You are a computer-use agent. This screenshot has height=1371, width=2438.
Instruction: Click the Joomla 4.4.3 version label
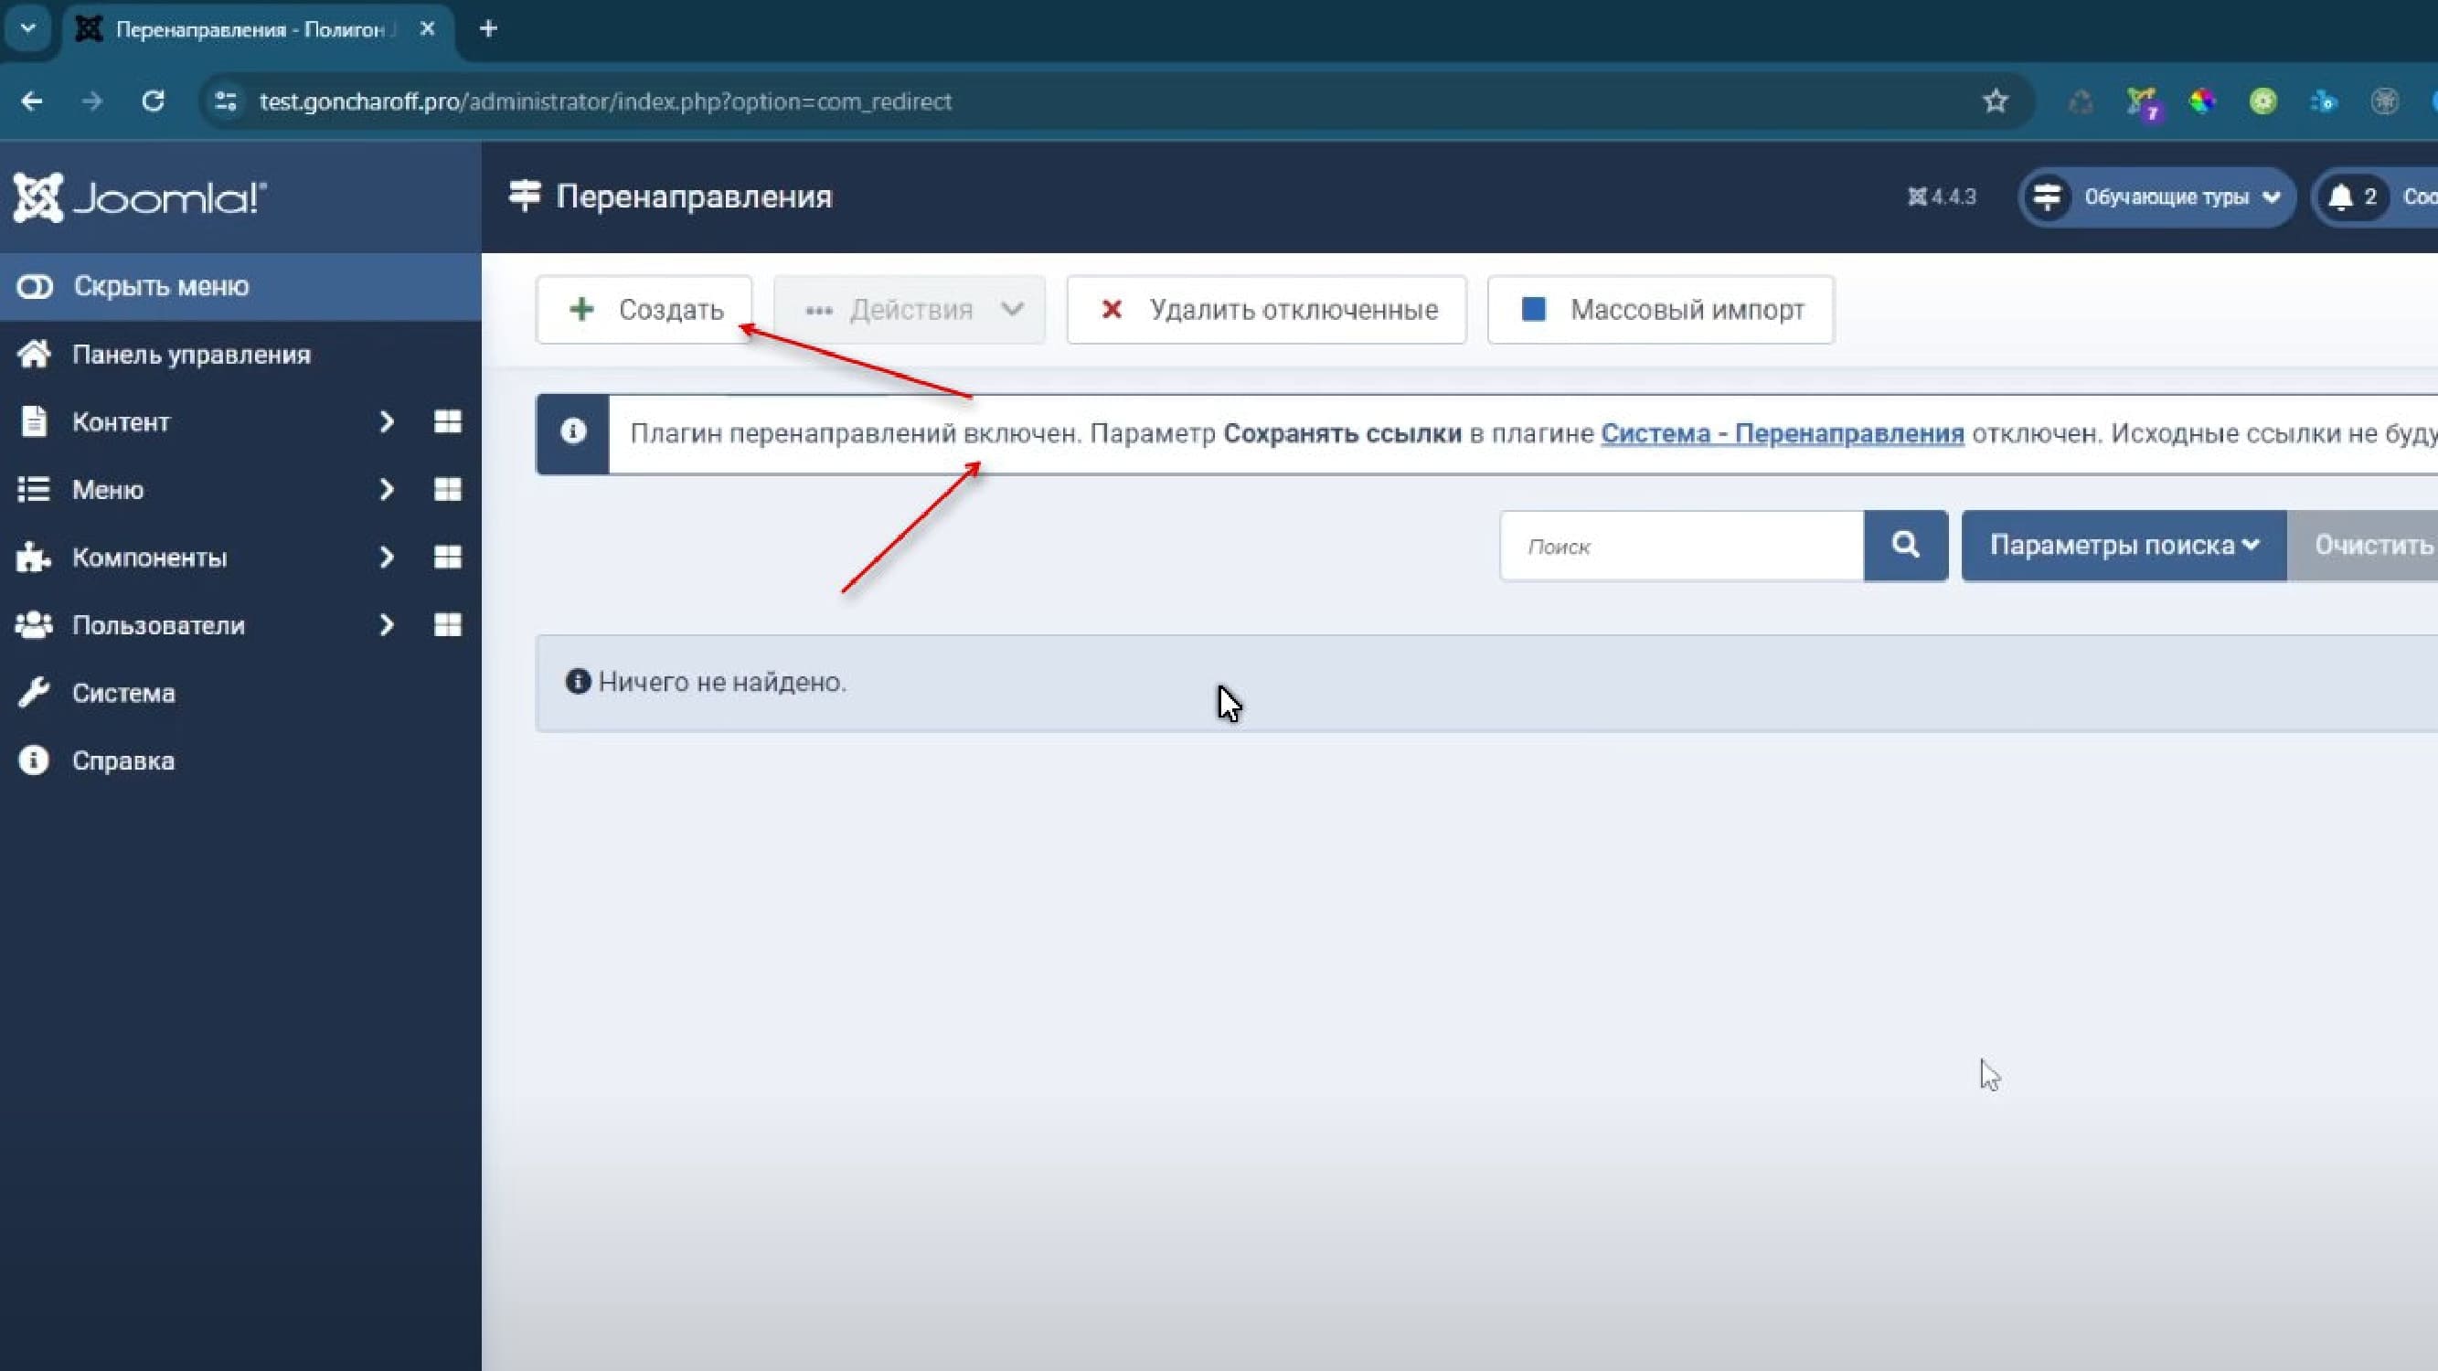1942,197
